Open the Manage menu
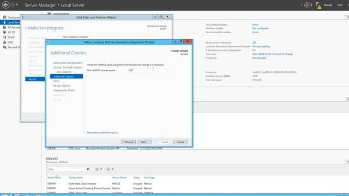This screenshot has width=349, height=196. click(328, 5)
